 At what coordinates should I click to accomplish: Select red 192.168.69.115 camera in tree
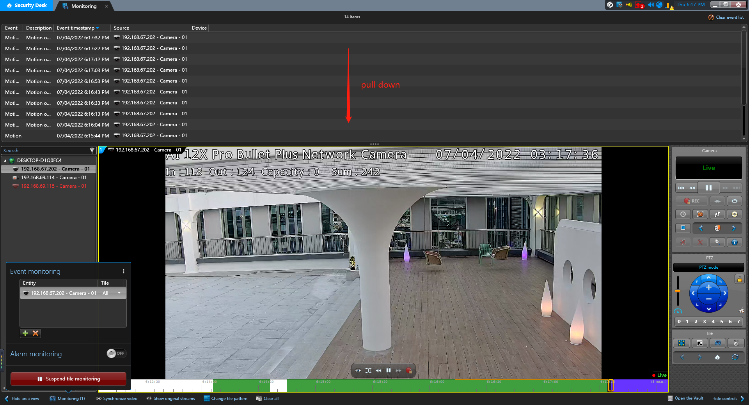53,186
